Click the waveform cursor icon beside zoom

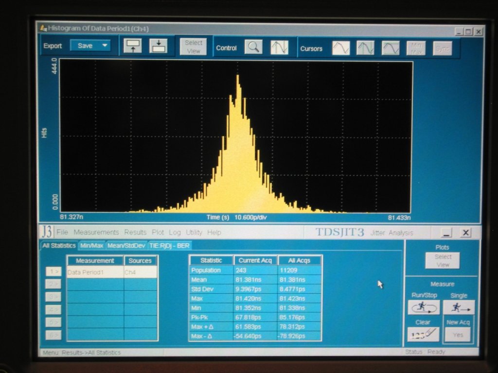coord(279,47)
